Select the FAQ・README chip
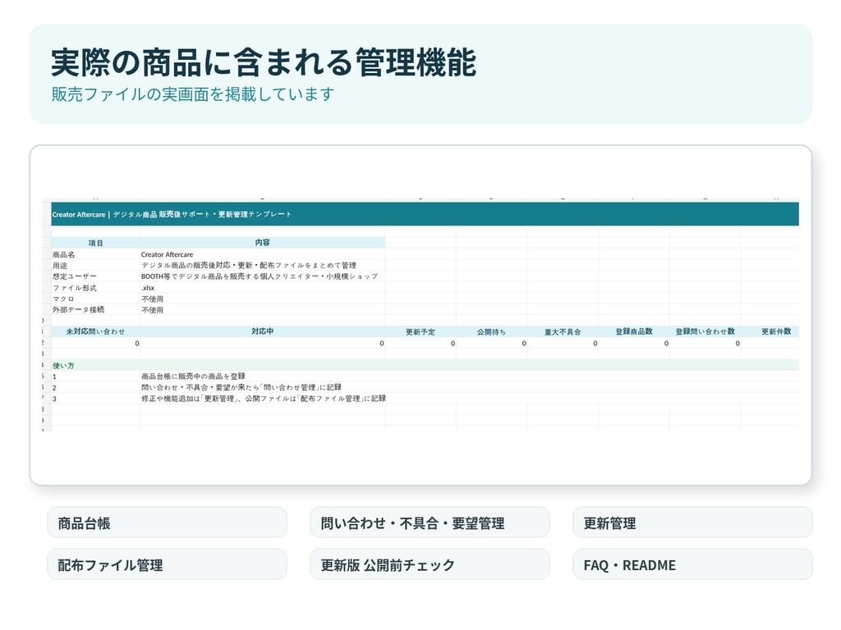Viewport: 841px width, 630px height. (x=692, y=564)
